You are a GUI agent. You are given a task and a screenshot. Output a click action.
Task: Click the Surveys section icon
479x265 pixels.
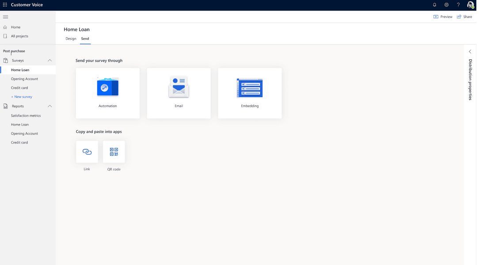pos(5,60)
